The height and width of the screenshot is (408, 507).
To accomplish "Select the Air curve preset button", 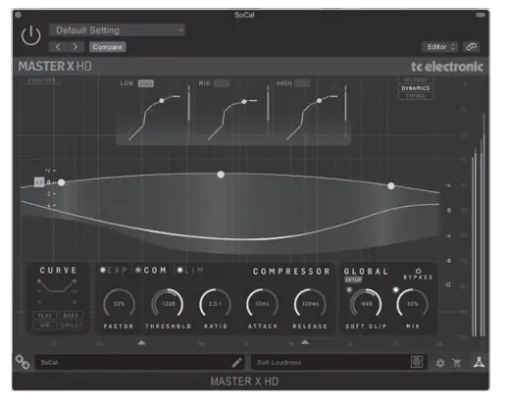I will [x=45, y=326].
